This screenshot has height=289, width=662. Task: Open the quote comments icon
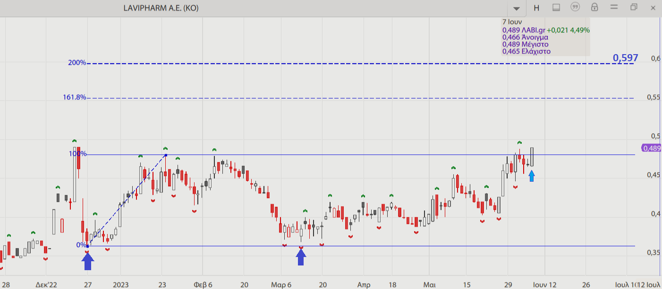point(575,7)
